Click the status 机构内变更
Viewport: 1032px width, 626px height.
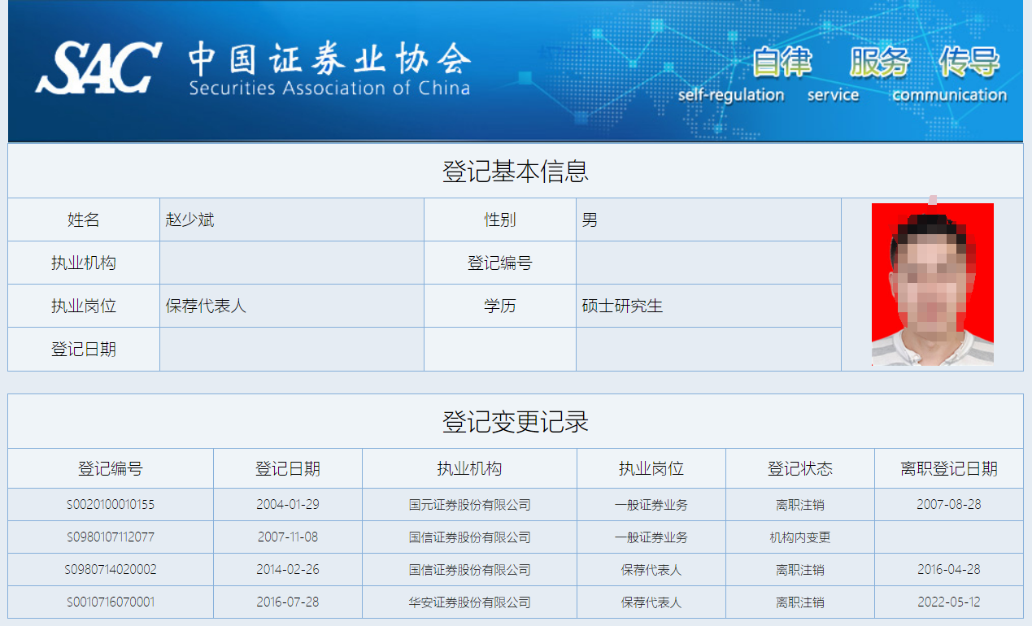pos(800,537)
